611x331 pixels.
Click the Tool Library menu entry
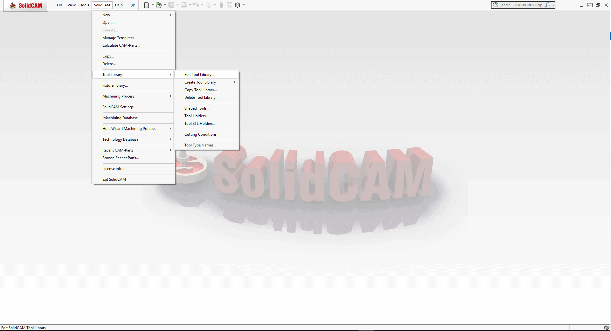pyautogui.click(x=134, y=75)
